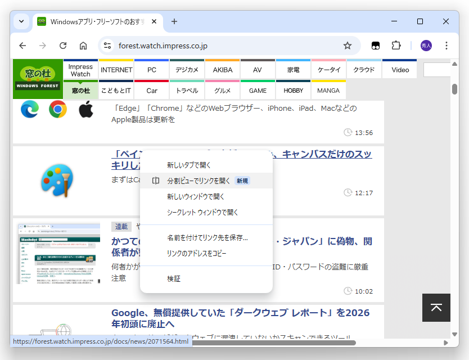Screen dimensions: 469x360
Task: Click the back navigation arrow
Action: [22, 46]
